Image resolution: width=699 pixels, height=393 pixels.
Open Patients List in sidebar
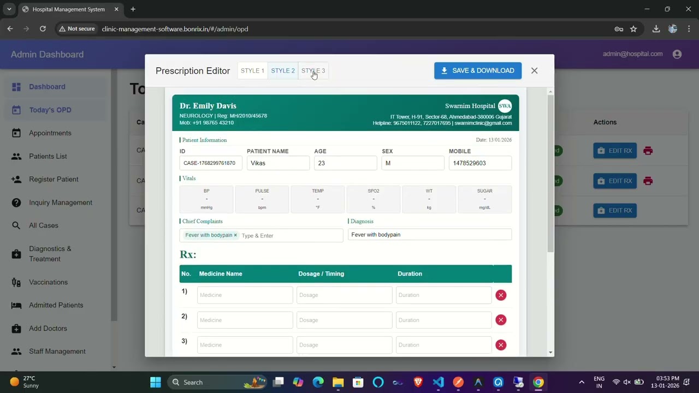pyautogui.click(x=55, y=156)
